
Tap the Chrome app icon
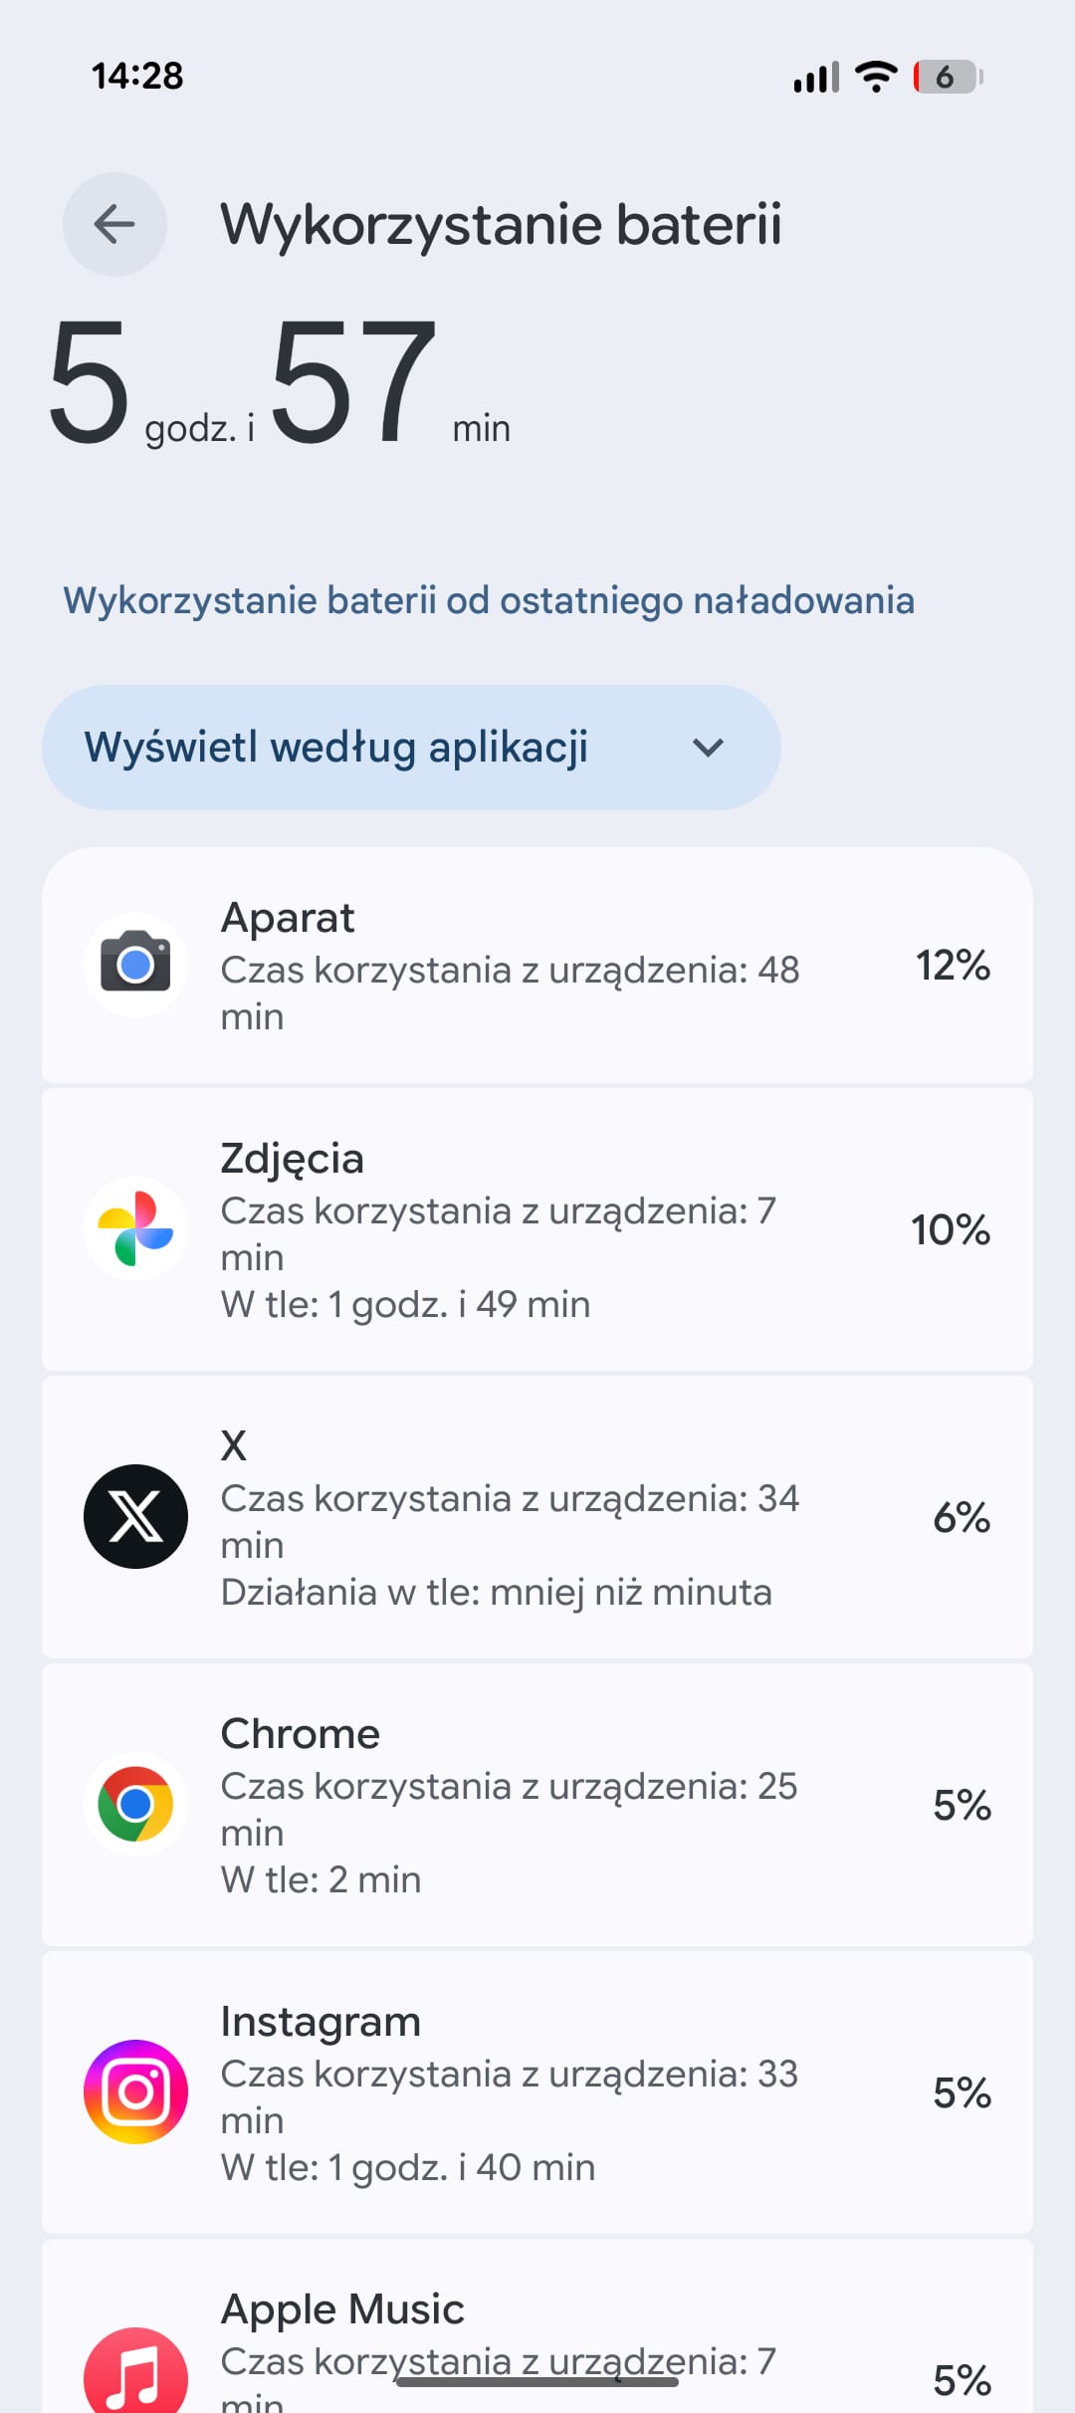coord(135,1804)
